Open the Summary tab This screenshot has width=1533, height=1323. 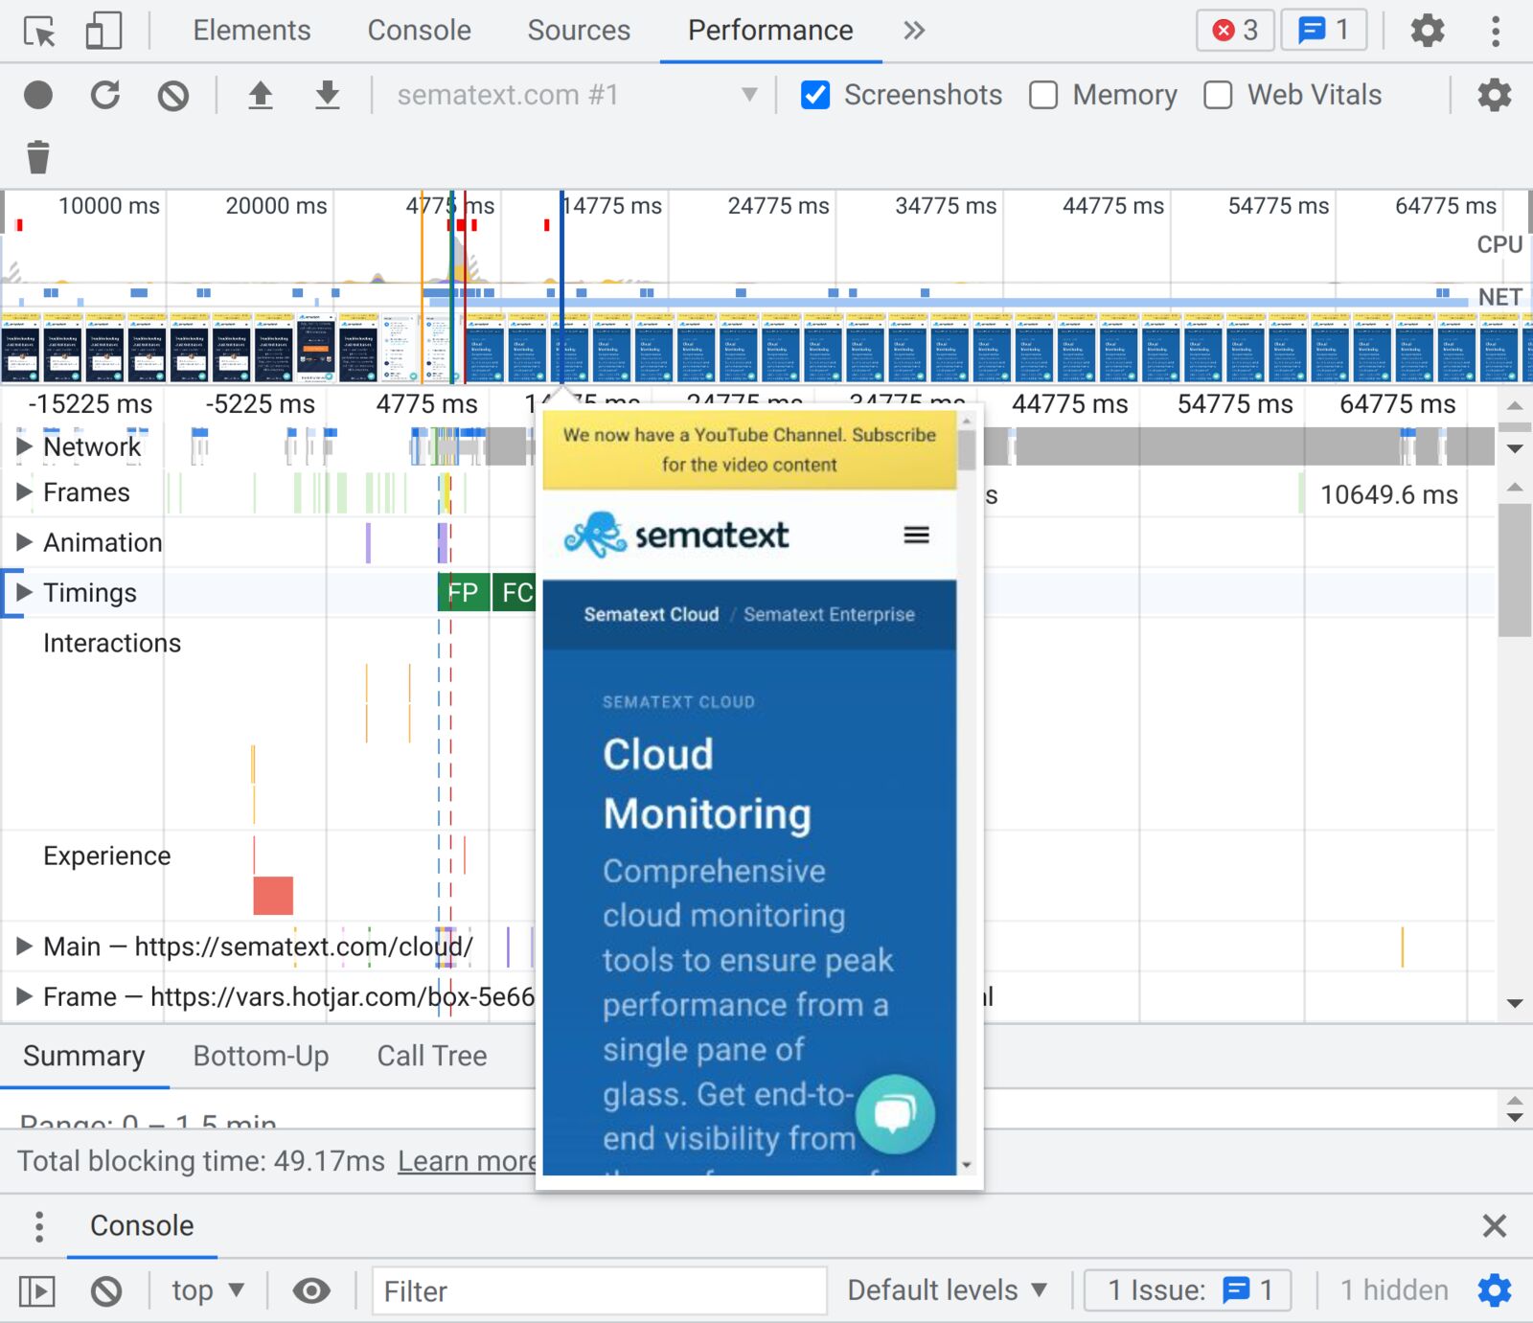[84, 1056]
